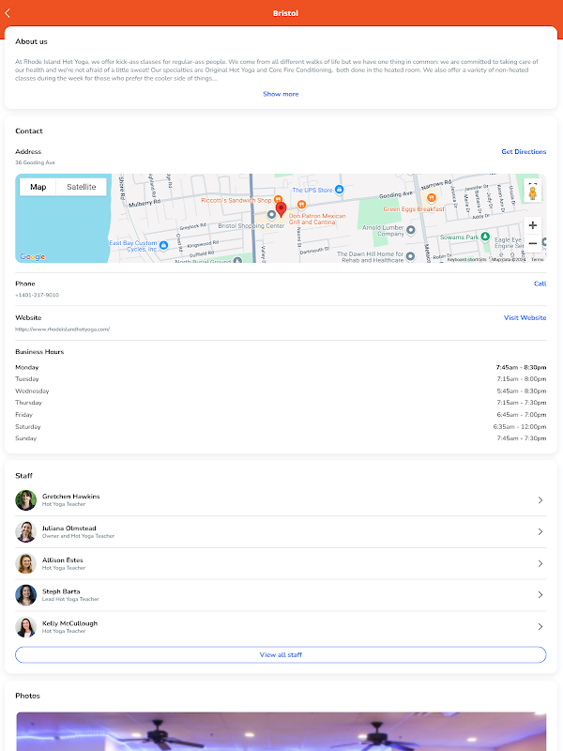Switch map to Map view
The image size is (563, 751).
[38, 187]
